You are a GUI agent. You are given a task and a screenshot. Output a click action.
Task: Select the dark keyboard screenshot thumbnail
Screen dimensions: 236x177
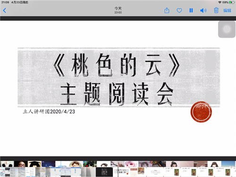pyautogui.click(x=104, y=172)
